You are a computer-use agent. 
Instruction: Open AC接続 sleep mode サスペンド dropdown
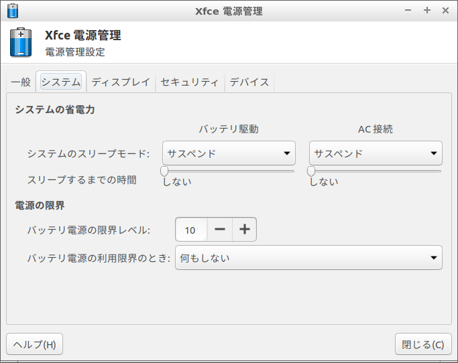click(376, 153)
